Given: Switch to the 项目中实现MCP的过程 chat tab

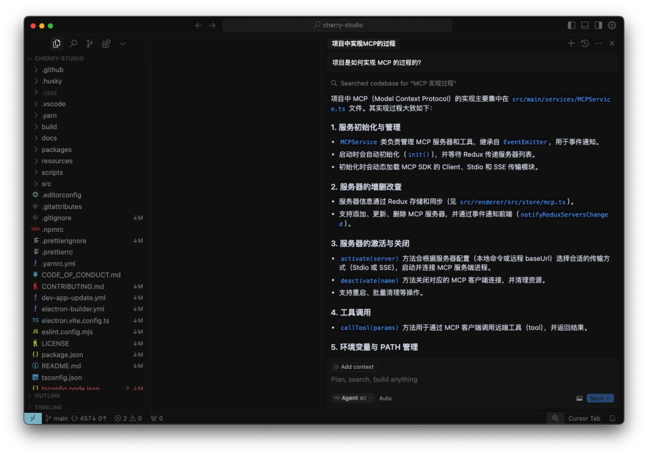Looking at the screenshot, I should (362, 43).
